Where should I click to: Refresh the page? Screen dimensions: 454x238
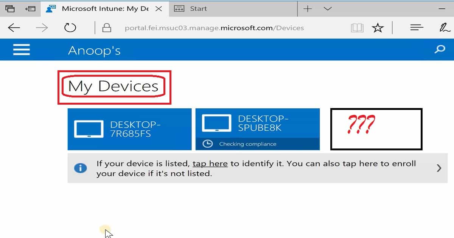(x=70, y=28)
